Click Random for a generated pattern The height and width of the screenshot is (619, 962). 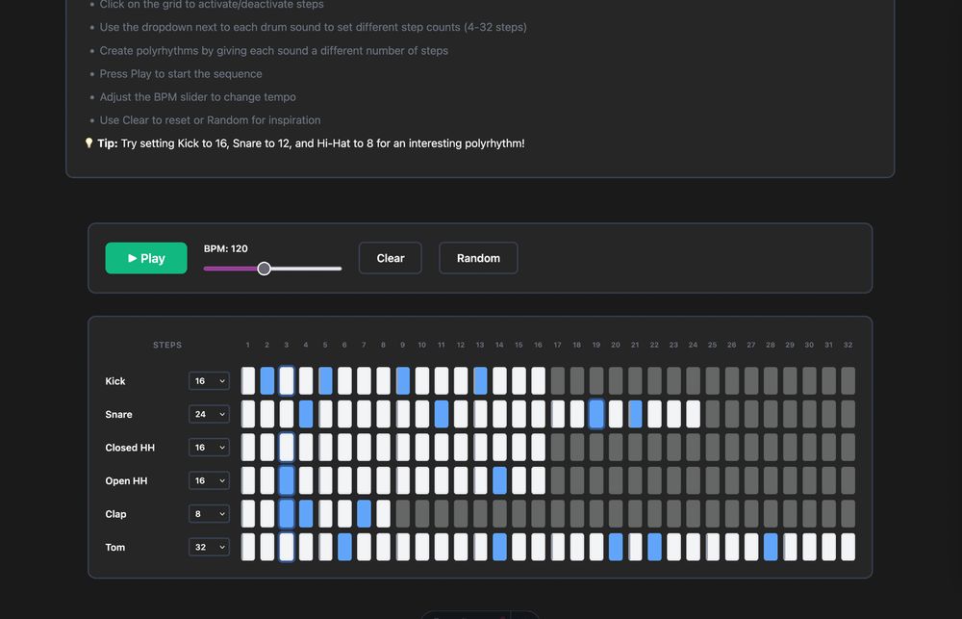[478, 258]
